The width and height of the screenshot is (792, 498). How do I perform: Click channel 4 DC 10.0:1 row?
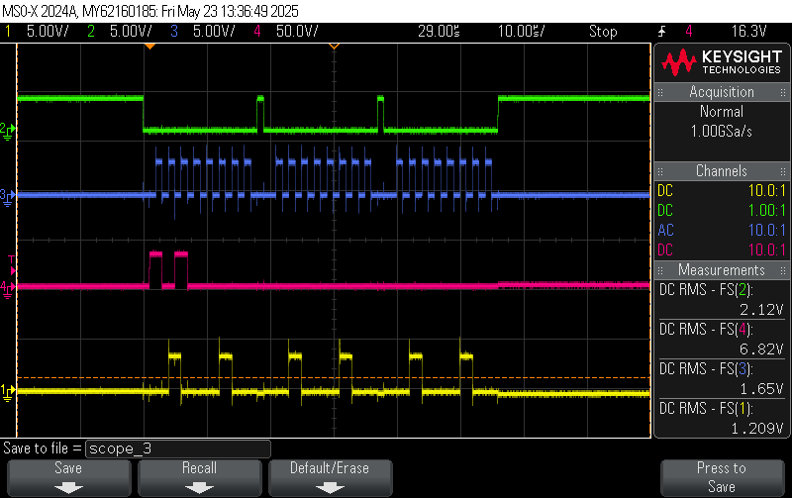(x=722, y=249)
